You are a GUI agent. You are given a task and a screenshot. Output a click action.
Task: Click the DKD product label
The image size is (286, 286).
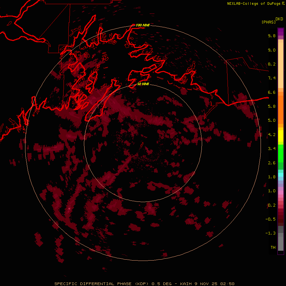pos(279,19)
